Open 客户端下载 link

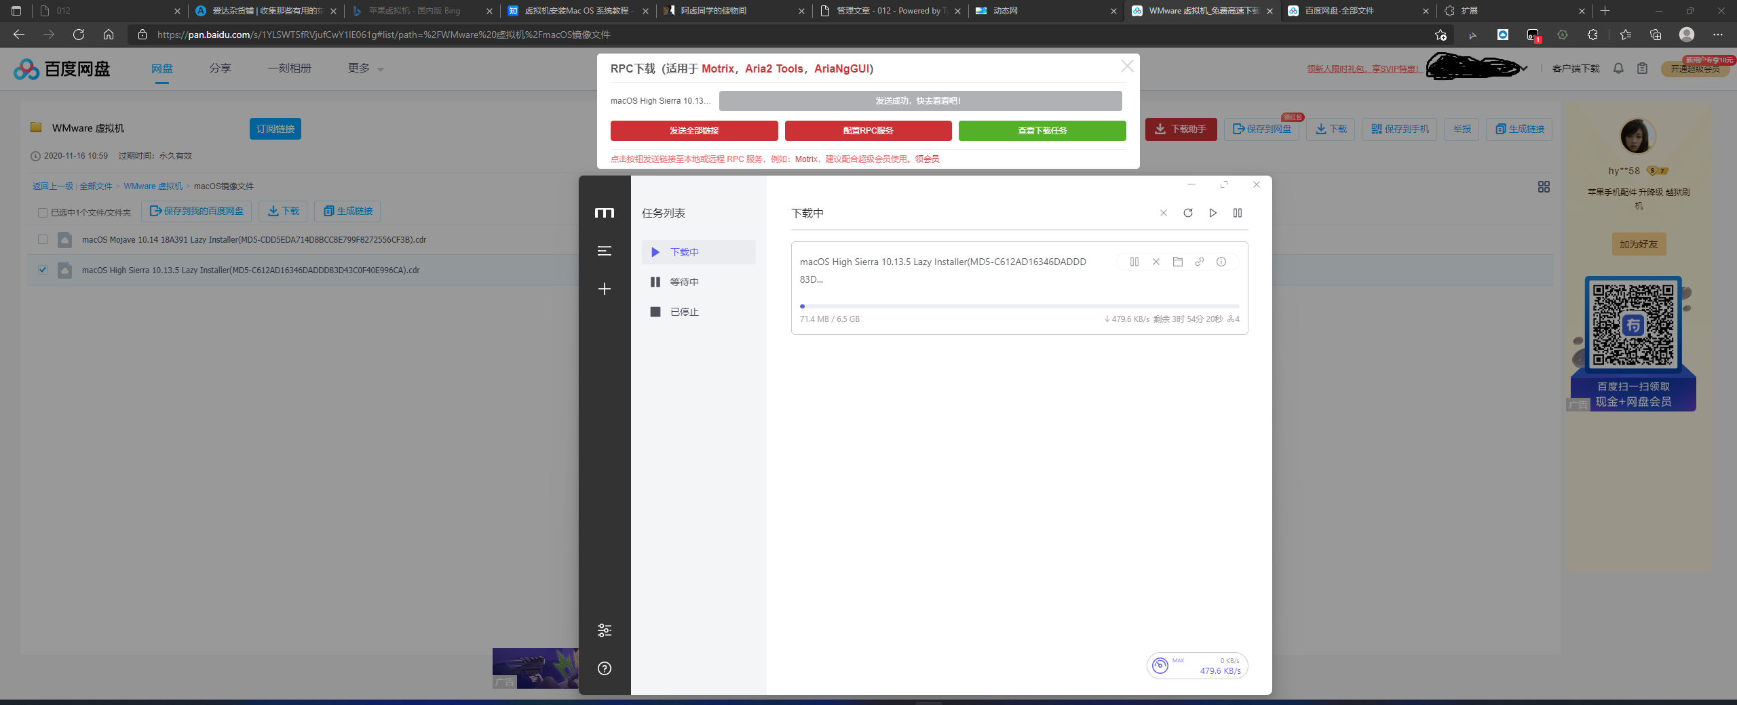[1576, 68]
